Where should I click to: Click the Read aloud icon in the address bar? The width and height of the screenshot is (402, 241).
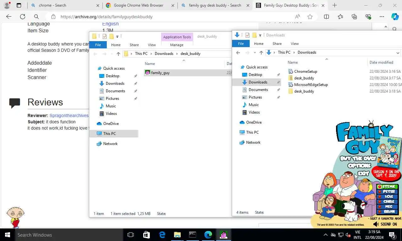[x=297, y=17]
